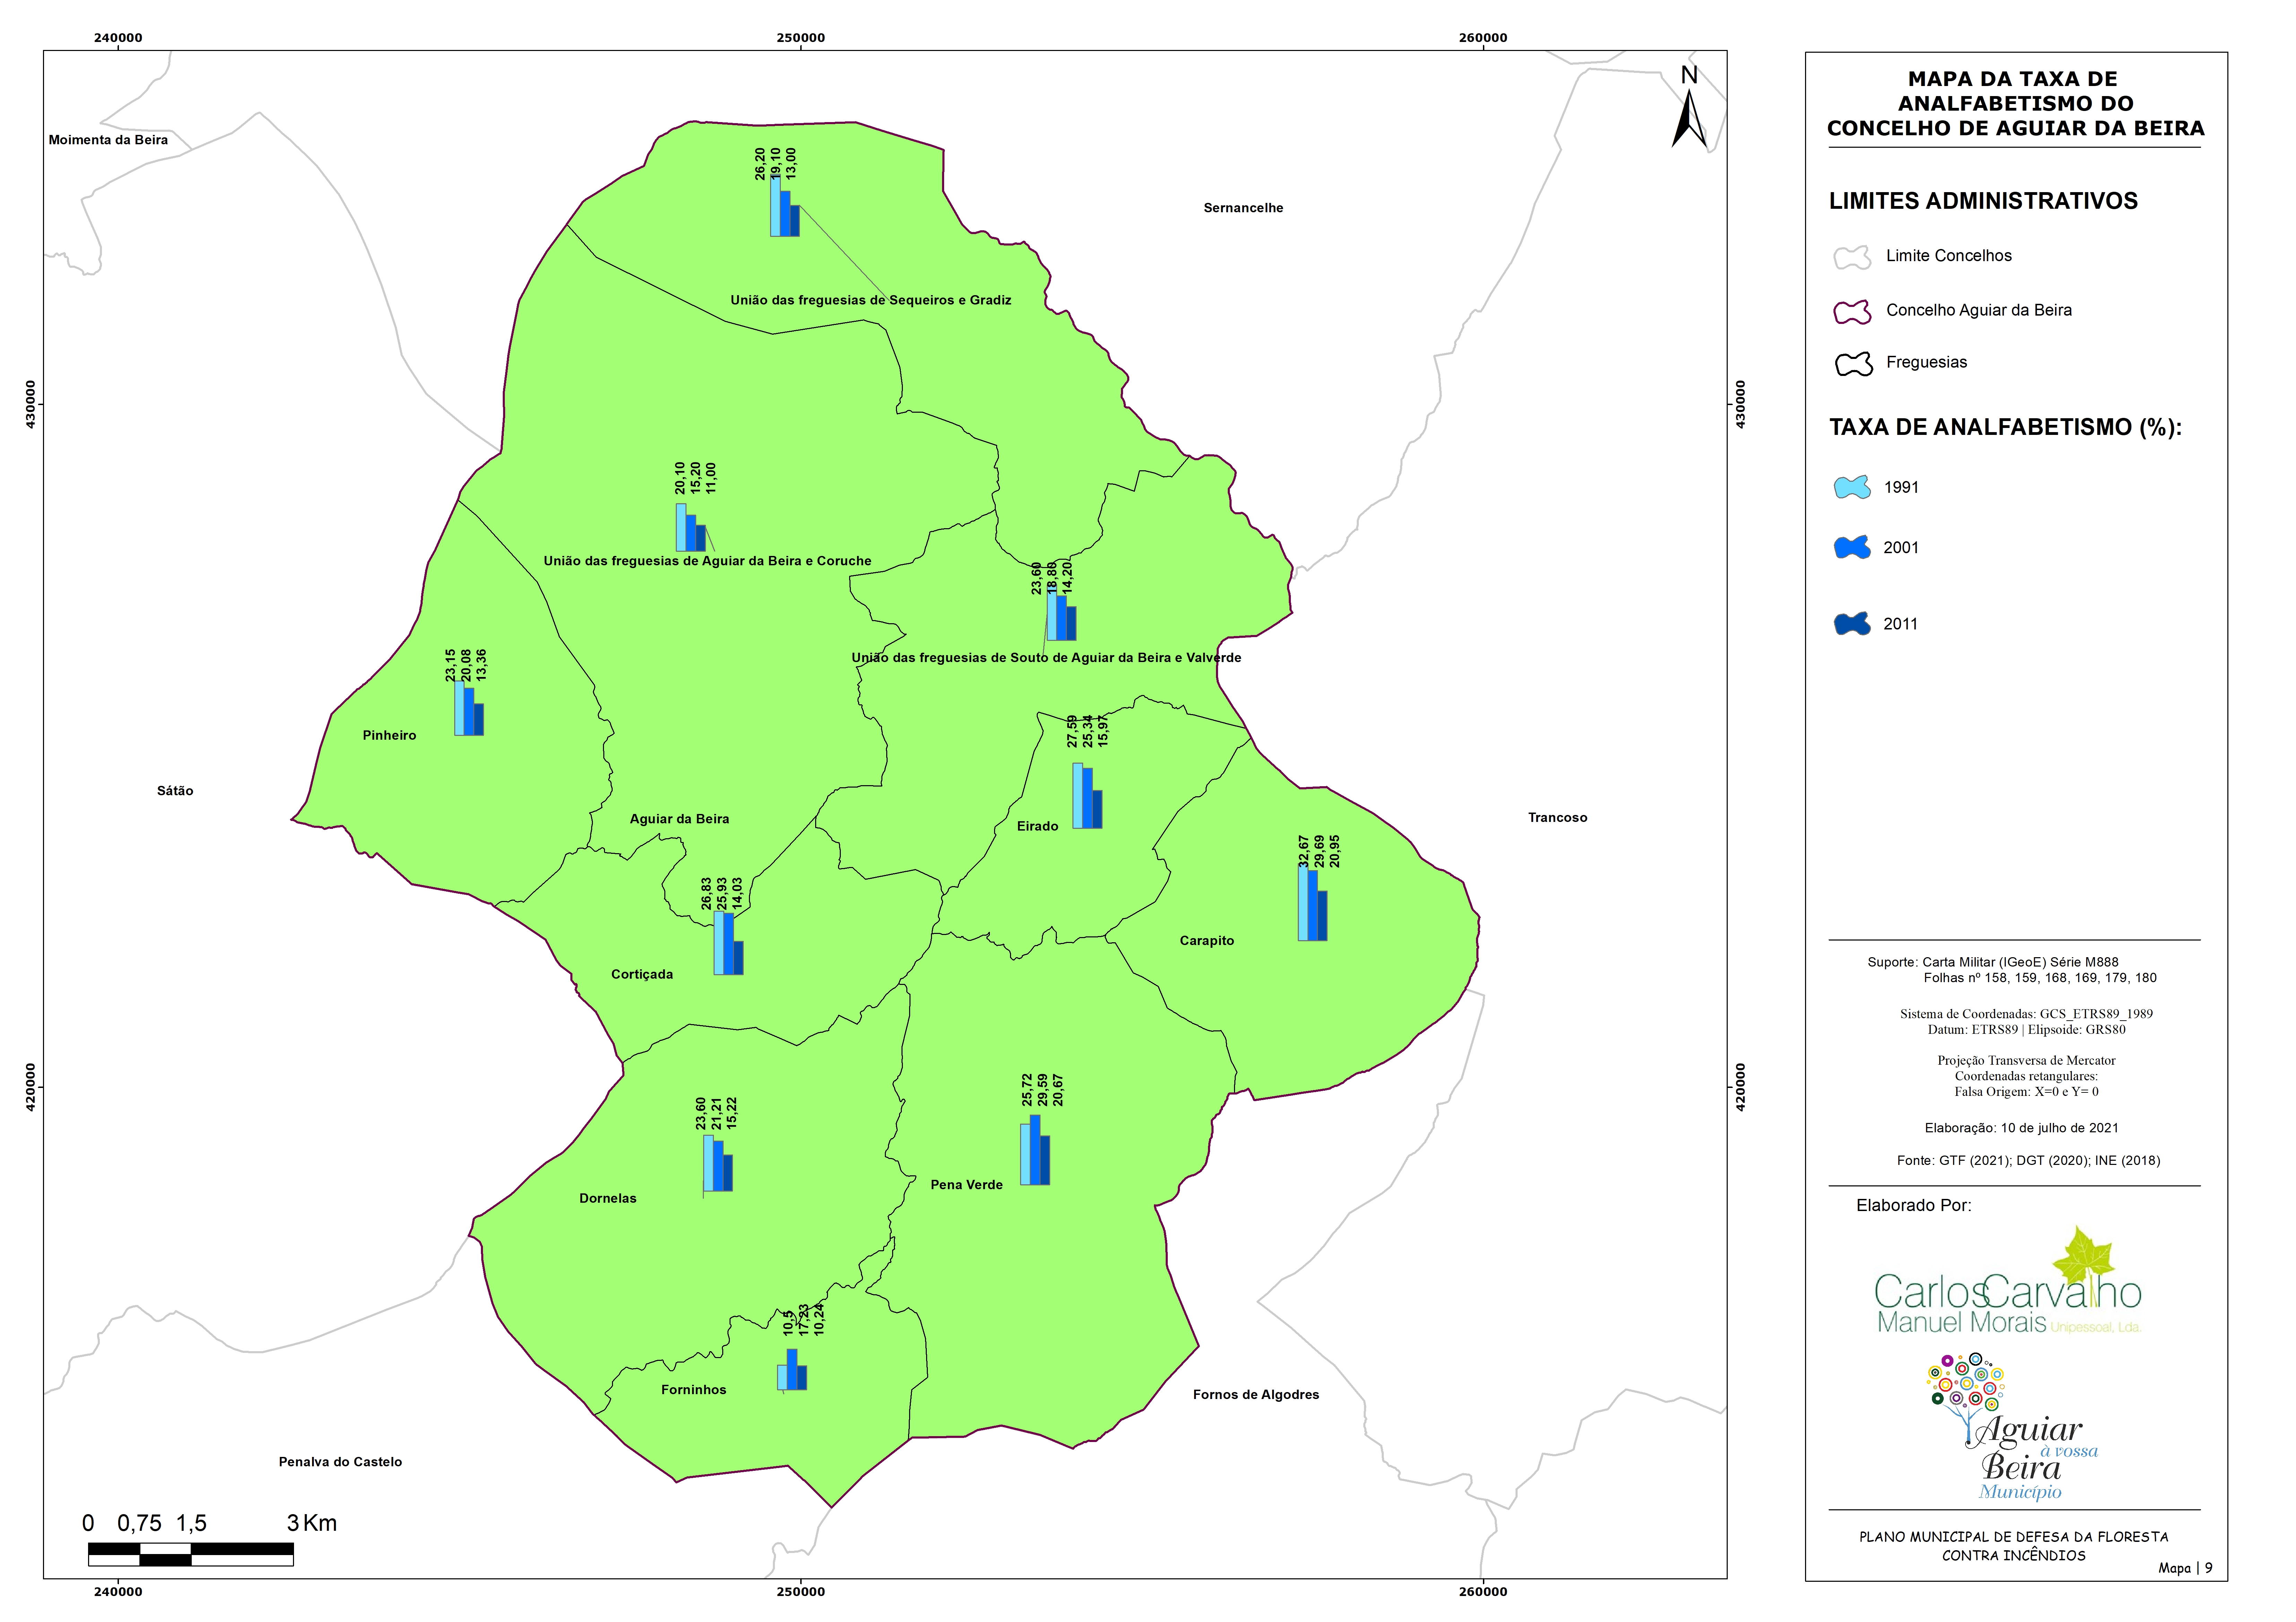Click the 25,72 value above Pena Verde chart
Screen dimensions: 2296x1622
coord(1027,1090)
